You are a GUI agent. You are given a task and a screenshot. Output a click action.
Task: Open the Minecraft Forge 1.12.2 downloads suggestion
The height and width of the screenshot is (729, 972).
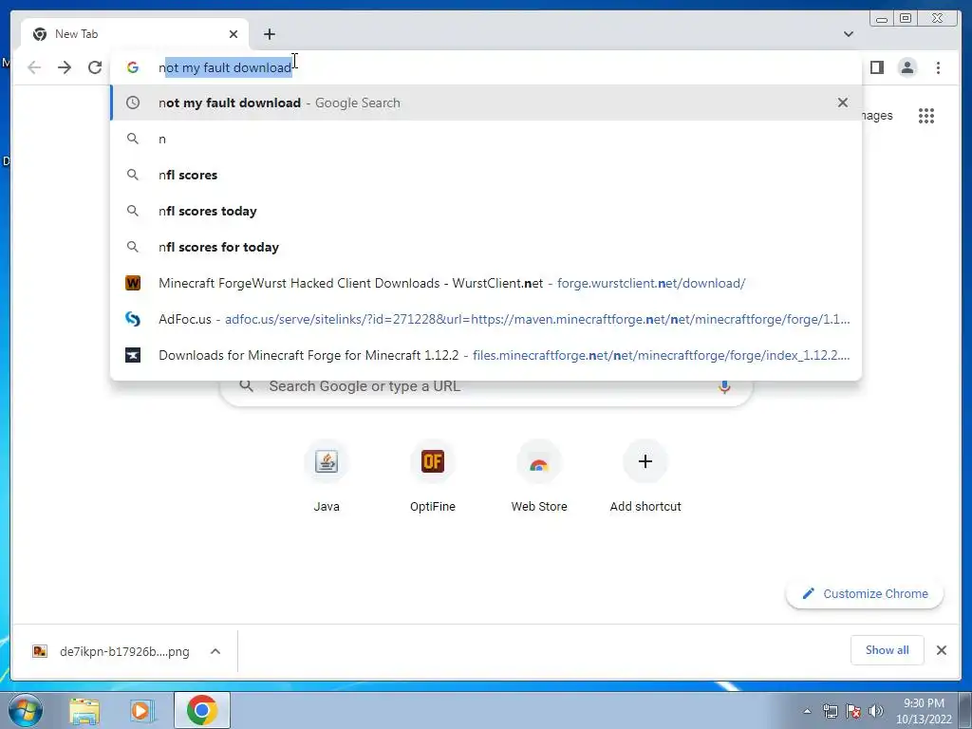pos(486,355)
